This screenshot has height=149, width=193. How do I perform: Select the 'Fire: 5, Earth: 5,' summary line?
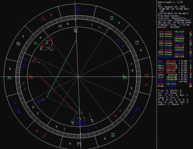click(170, 91)
